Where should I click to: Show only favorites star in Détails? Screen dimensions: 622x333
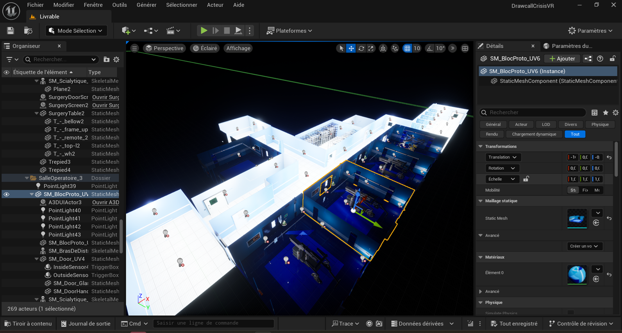pos(605,112)
